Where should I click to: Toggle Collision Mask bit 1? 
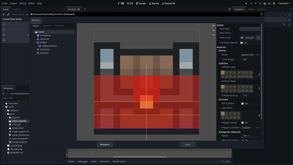(x=222, y=86)
